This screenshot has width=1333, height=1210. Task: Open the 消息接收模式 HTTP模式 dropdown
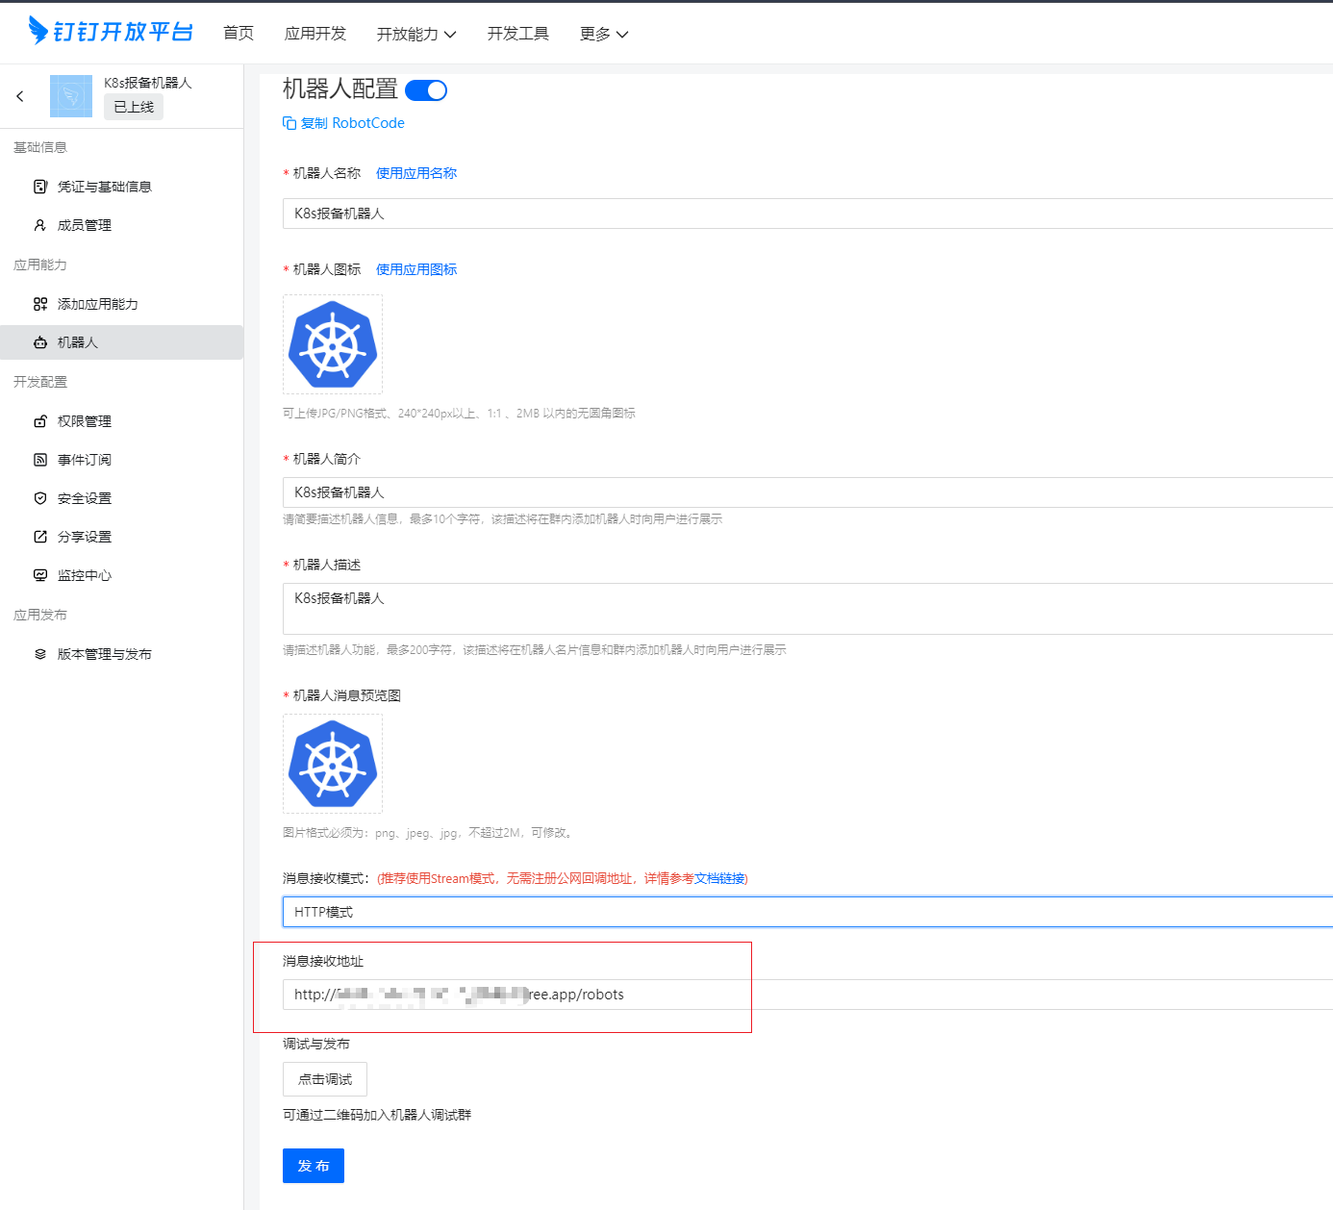808,912
